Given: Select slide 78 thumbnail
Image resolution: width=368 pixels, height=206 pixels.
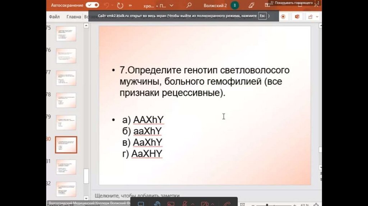Looking at the screenshot, I should [66, 100].
